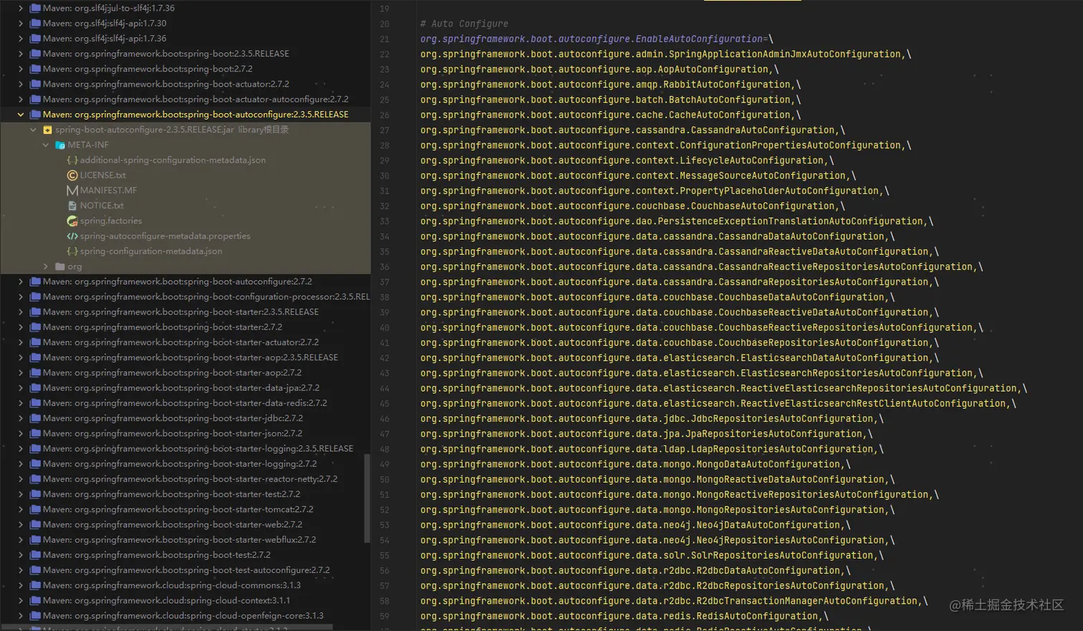Viewport: 1083px width, 631px height.
Task: Click library icon of spring-boot:2.3.5.RELEASE
Action: pos(35,54)
